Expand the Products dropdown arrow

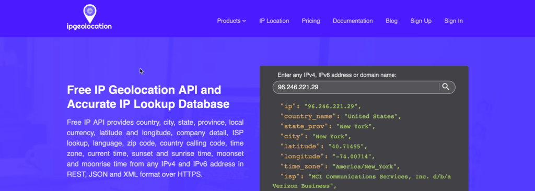pyautogui.click(x=245, y=21)
